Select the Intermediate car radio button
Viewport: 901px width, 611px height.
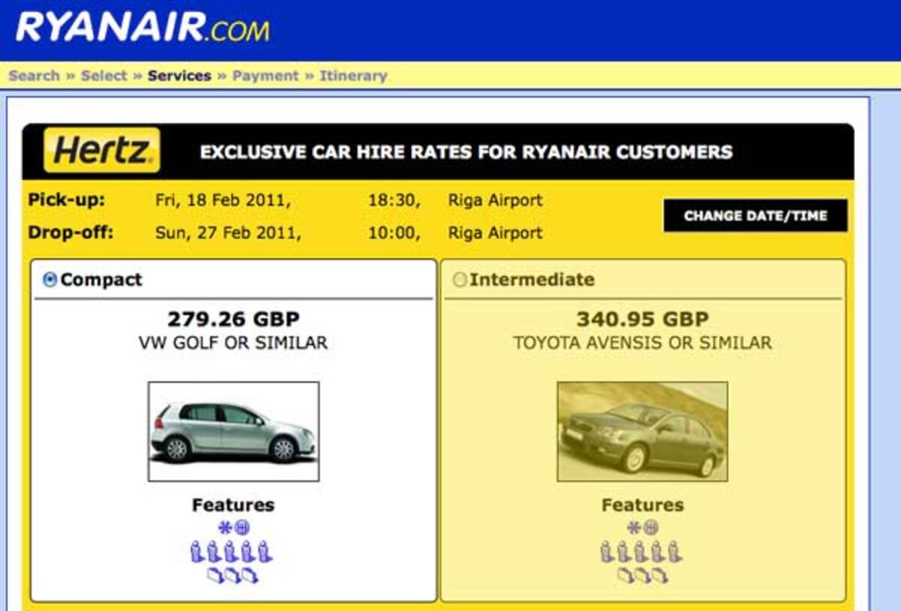460,280
